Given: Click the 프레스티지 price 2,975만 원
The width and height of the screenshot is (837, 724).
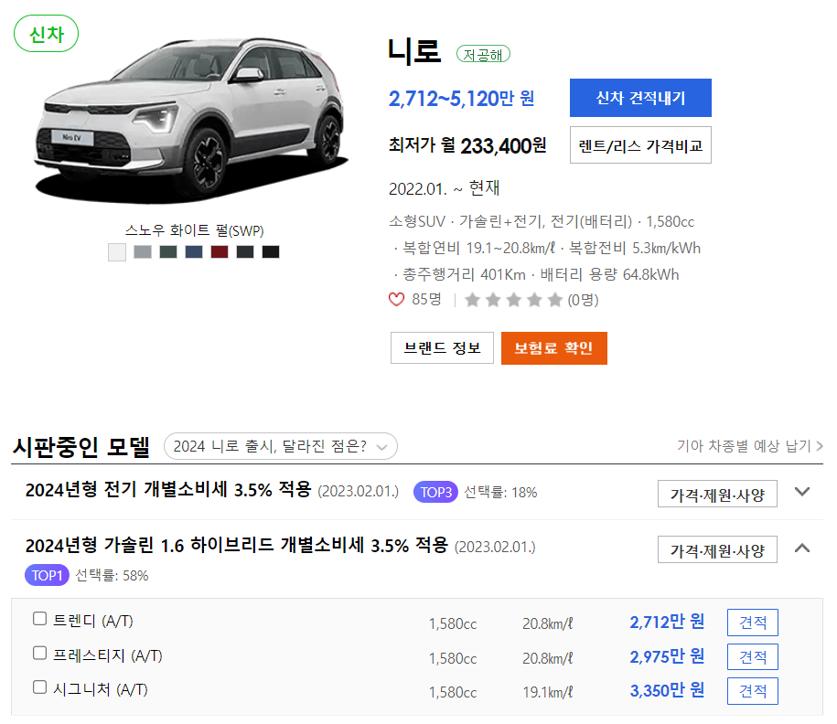Looking at the screenshot, I should pos(667,656).
